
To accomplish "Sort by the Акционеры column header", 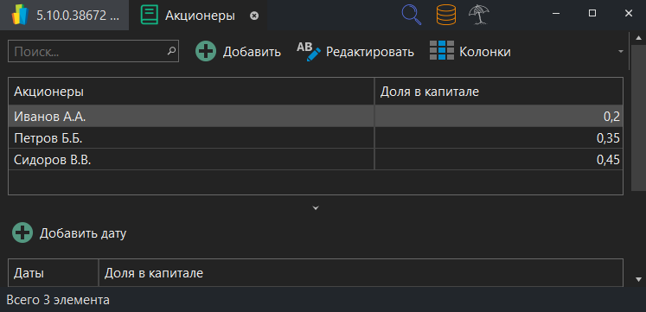I will (x=191, y=92).
